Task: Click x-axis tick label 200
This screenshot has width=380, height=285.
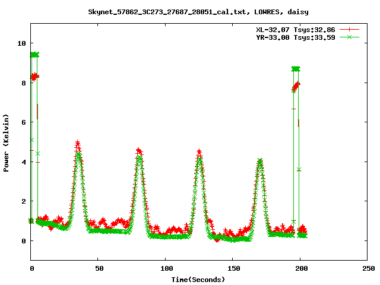Action: 301,268
